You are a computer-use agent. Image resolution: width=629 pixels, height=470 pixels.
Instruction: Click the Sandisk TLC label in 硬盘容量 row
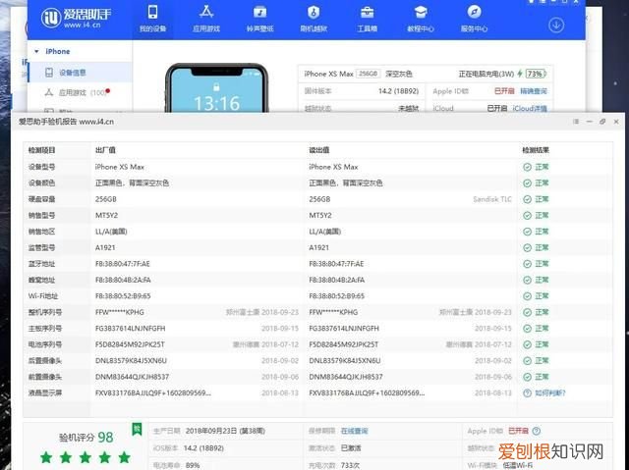coord(492,199)
